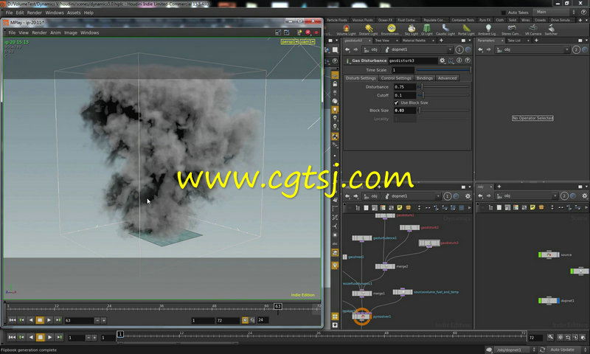This screenshot has height=354, width=590.
Task: Go back in dopnet1 parameter pane
Action: point(347,49)
